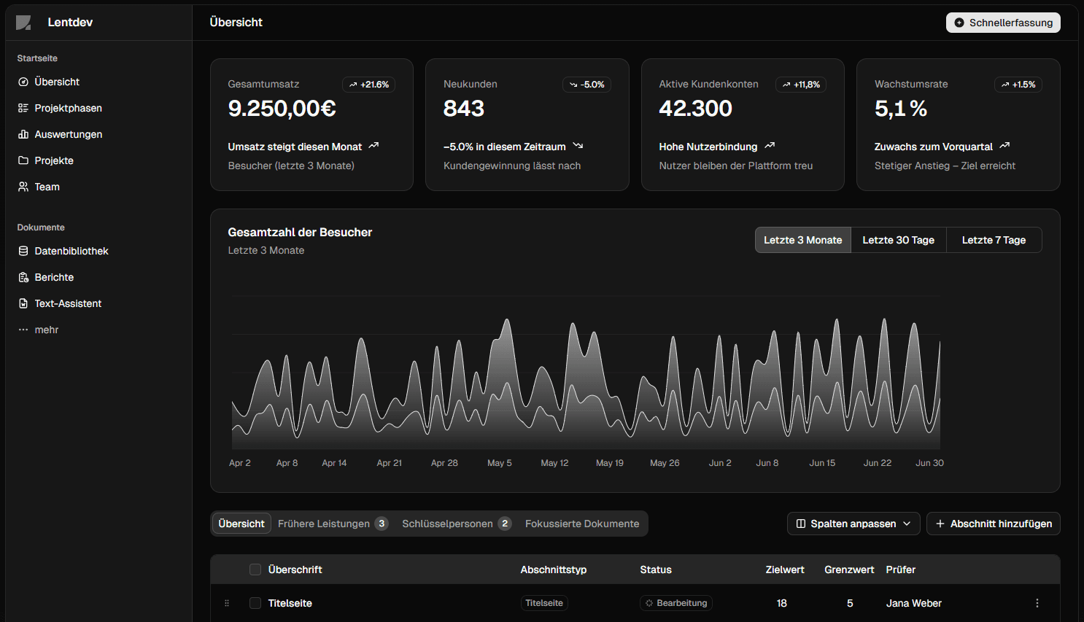Click the Berichte report icon
The height and width of the screenshot is (622, 1084).
click(x=23, y=277)
